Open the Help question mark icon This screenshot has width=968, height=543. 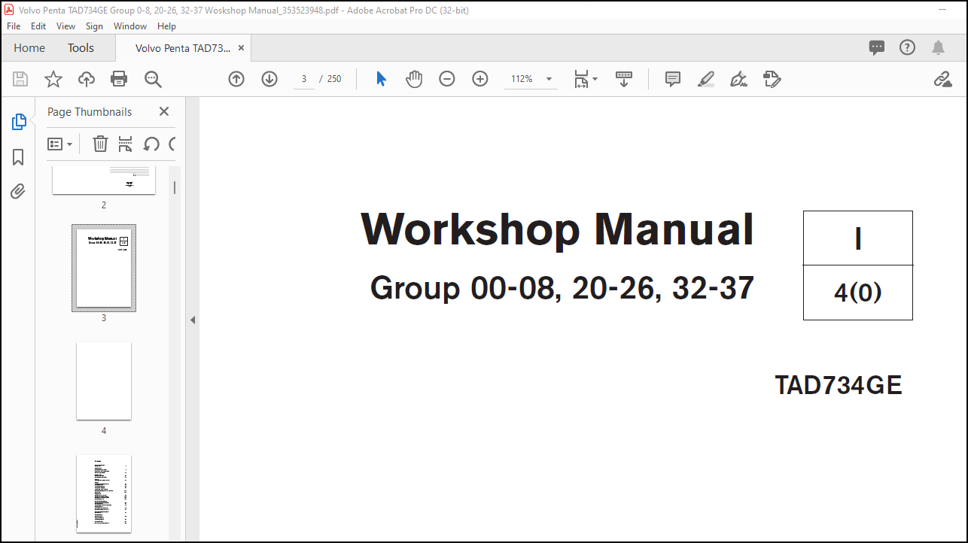click(908, 47)
